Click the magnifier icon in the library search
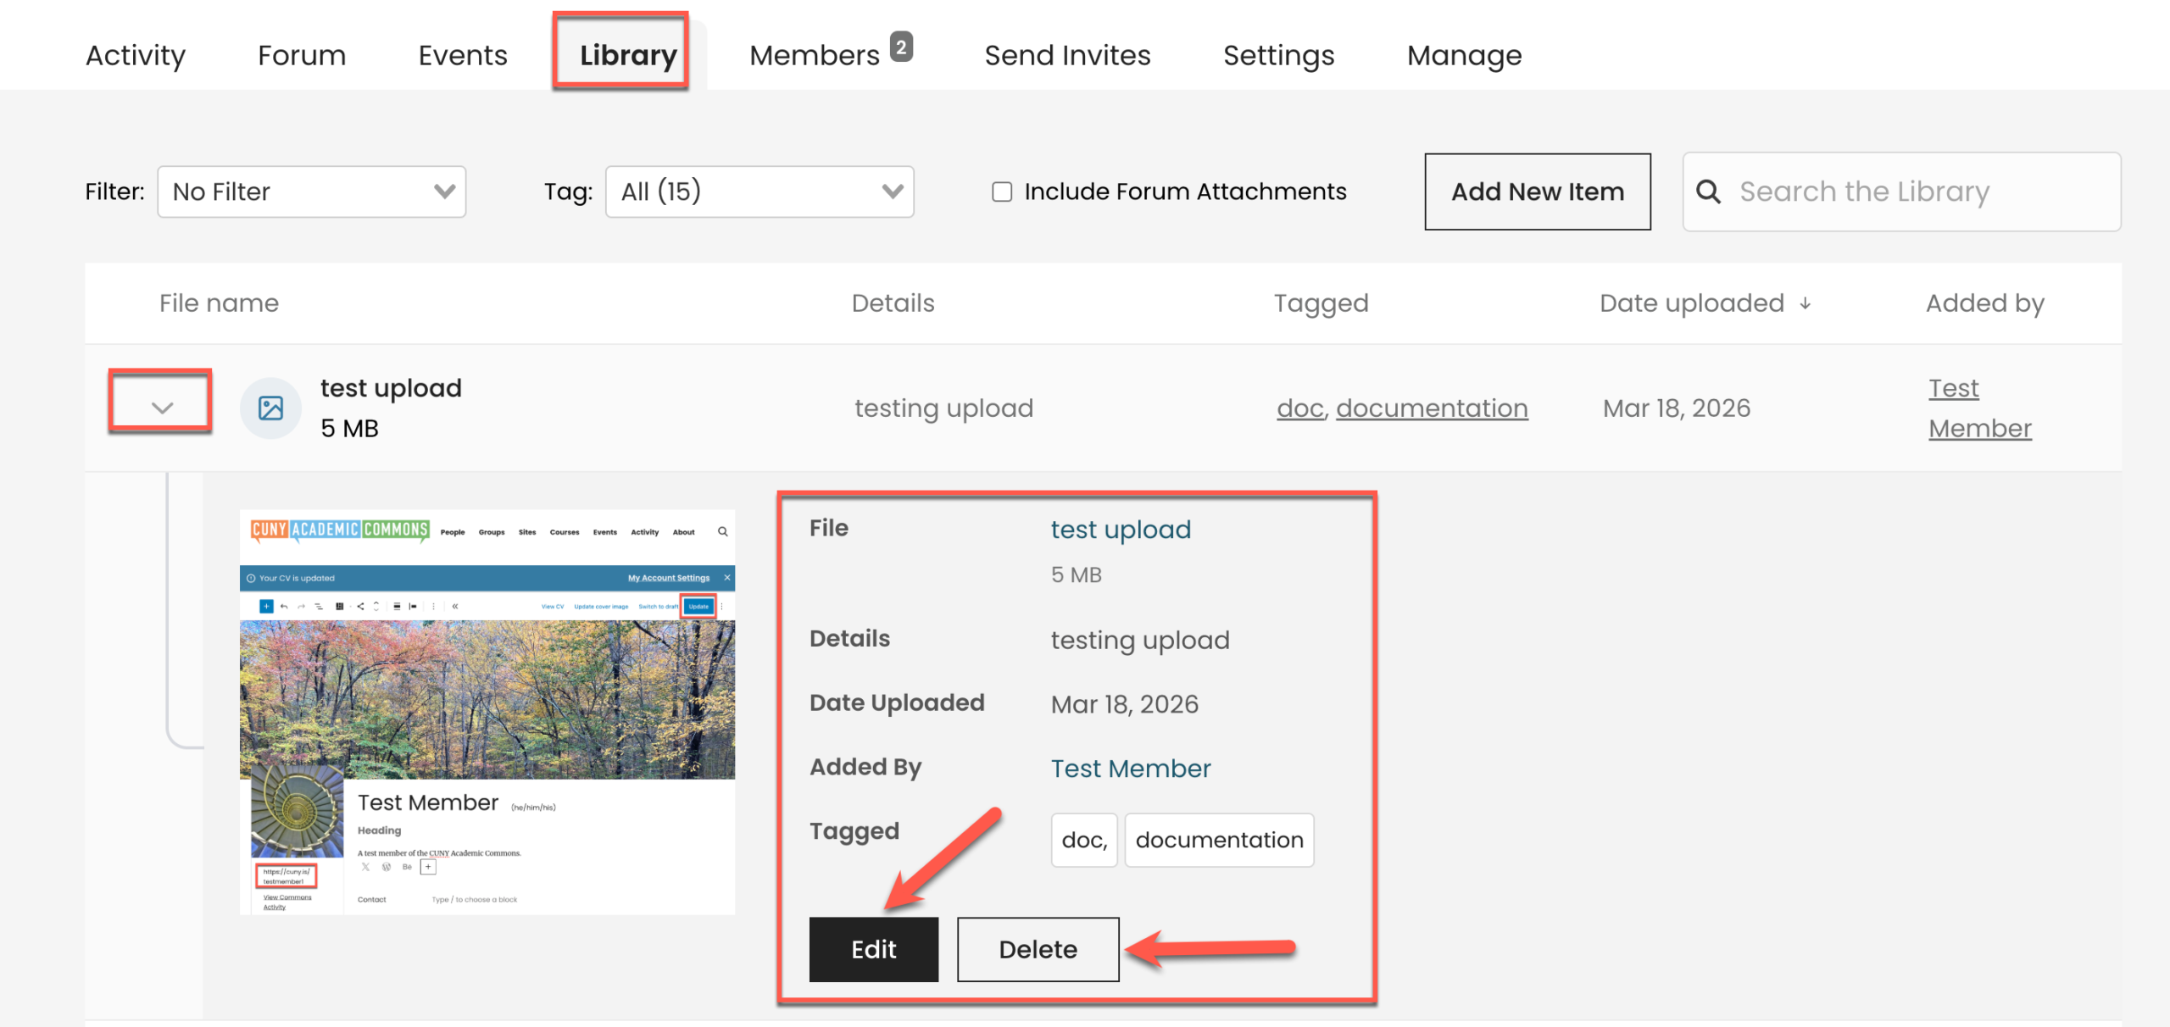2170x1027 pixels. click(x=1708, y=192)
